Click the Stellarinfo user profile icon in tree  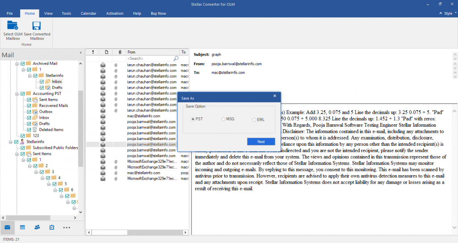click(22, 142)
